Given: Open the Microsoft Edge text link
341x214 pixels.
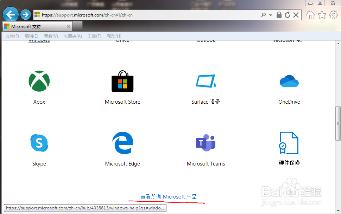Looking at the screenshot, I should point(122,164).
